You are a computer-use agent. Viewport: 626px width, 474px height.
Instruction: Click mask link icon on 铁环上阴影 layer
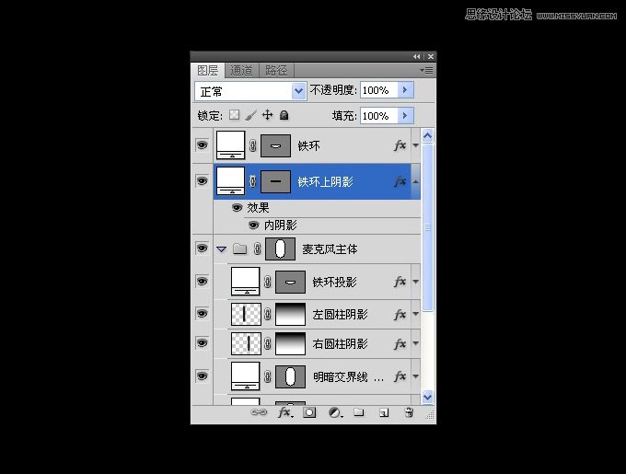tap(253, 181)
